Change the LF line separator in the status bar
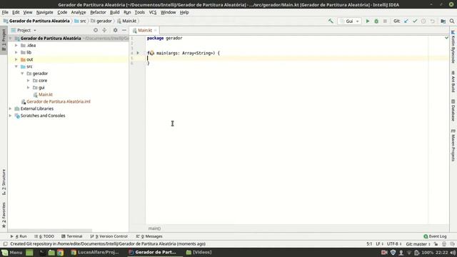457x257 pixels. [379, 244]
